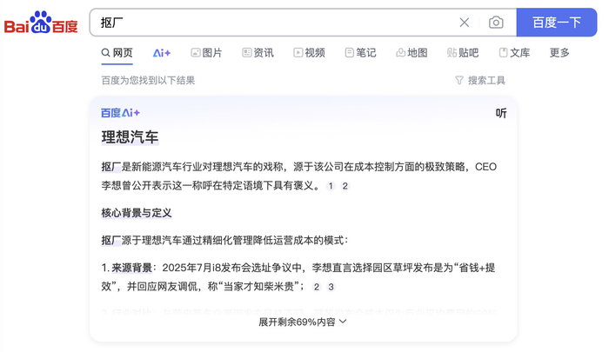Expand the 更多 menu
This screenshot has width=609, height=352.
click(x=559, y=53)
